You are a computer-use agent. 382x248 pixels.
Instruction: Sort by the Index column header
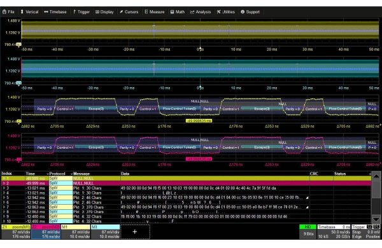(x=6, y=174)
